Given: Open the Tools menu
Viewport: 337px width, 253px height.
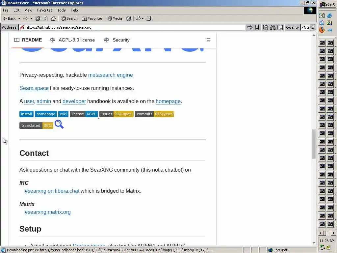Looking at the screenshot, I should [x=62, y=10].
